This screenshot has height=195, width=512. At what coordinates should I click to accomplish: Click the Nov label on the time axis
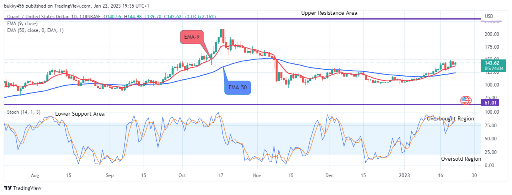coord(257,175)
